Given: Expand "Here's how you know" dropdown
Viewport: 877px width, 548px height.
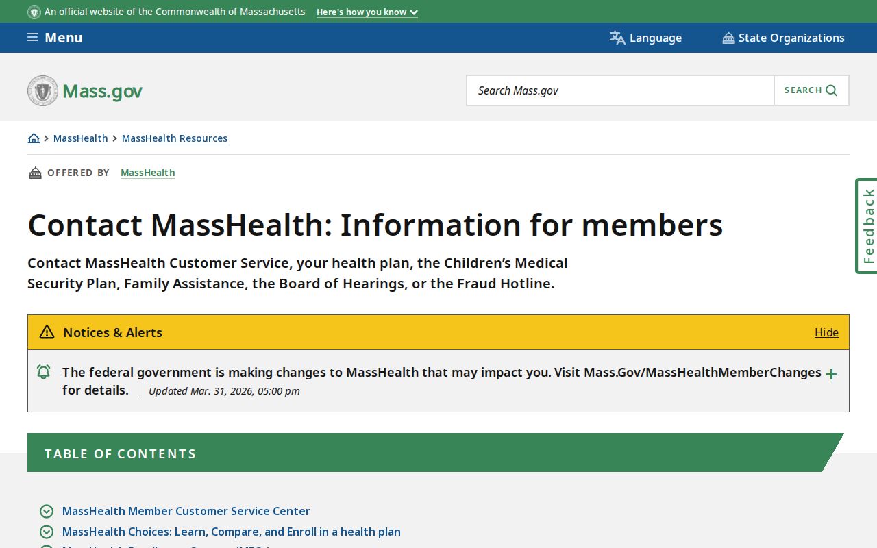Looking at the screenshot, I should (x=367, y=12).
